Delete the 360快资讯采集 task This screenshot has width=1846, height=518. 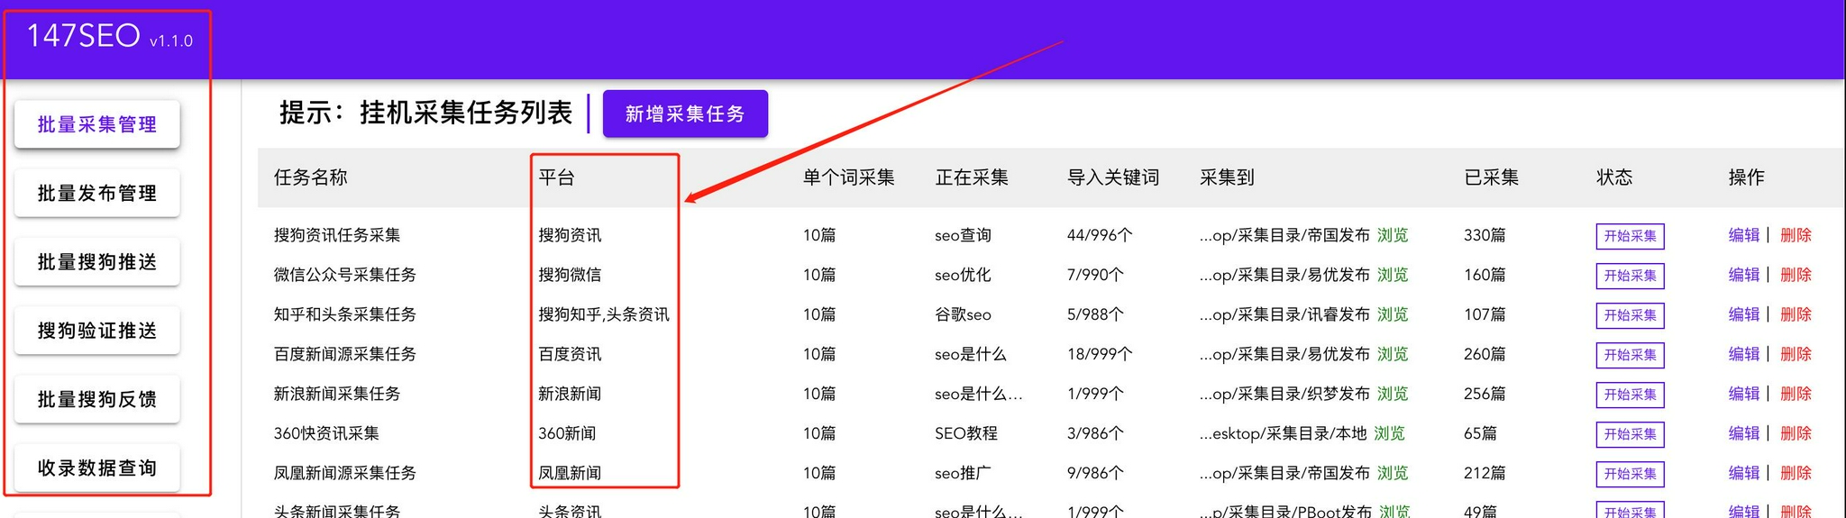(x=1796, y=433)
